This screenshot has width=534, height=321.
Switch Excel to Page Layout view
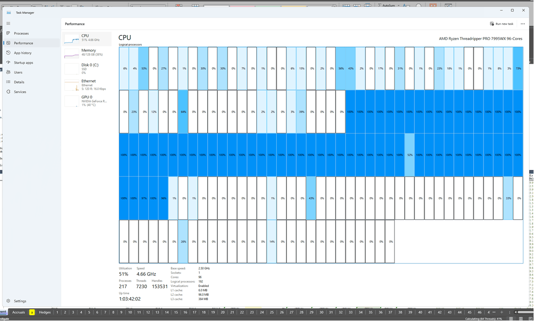pos(521,319)
